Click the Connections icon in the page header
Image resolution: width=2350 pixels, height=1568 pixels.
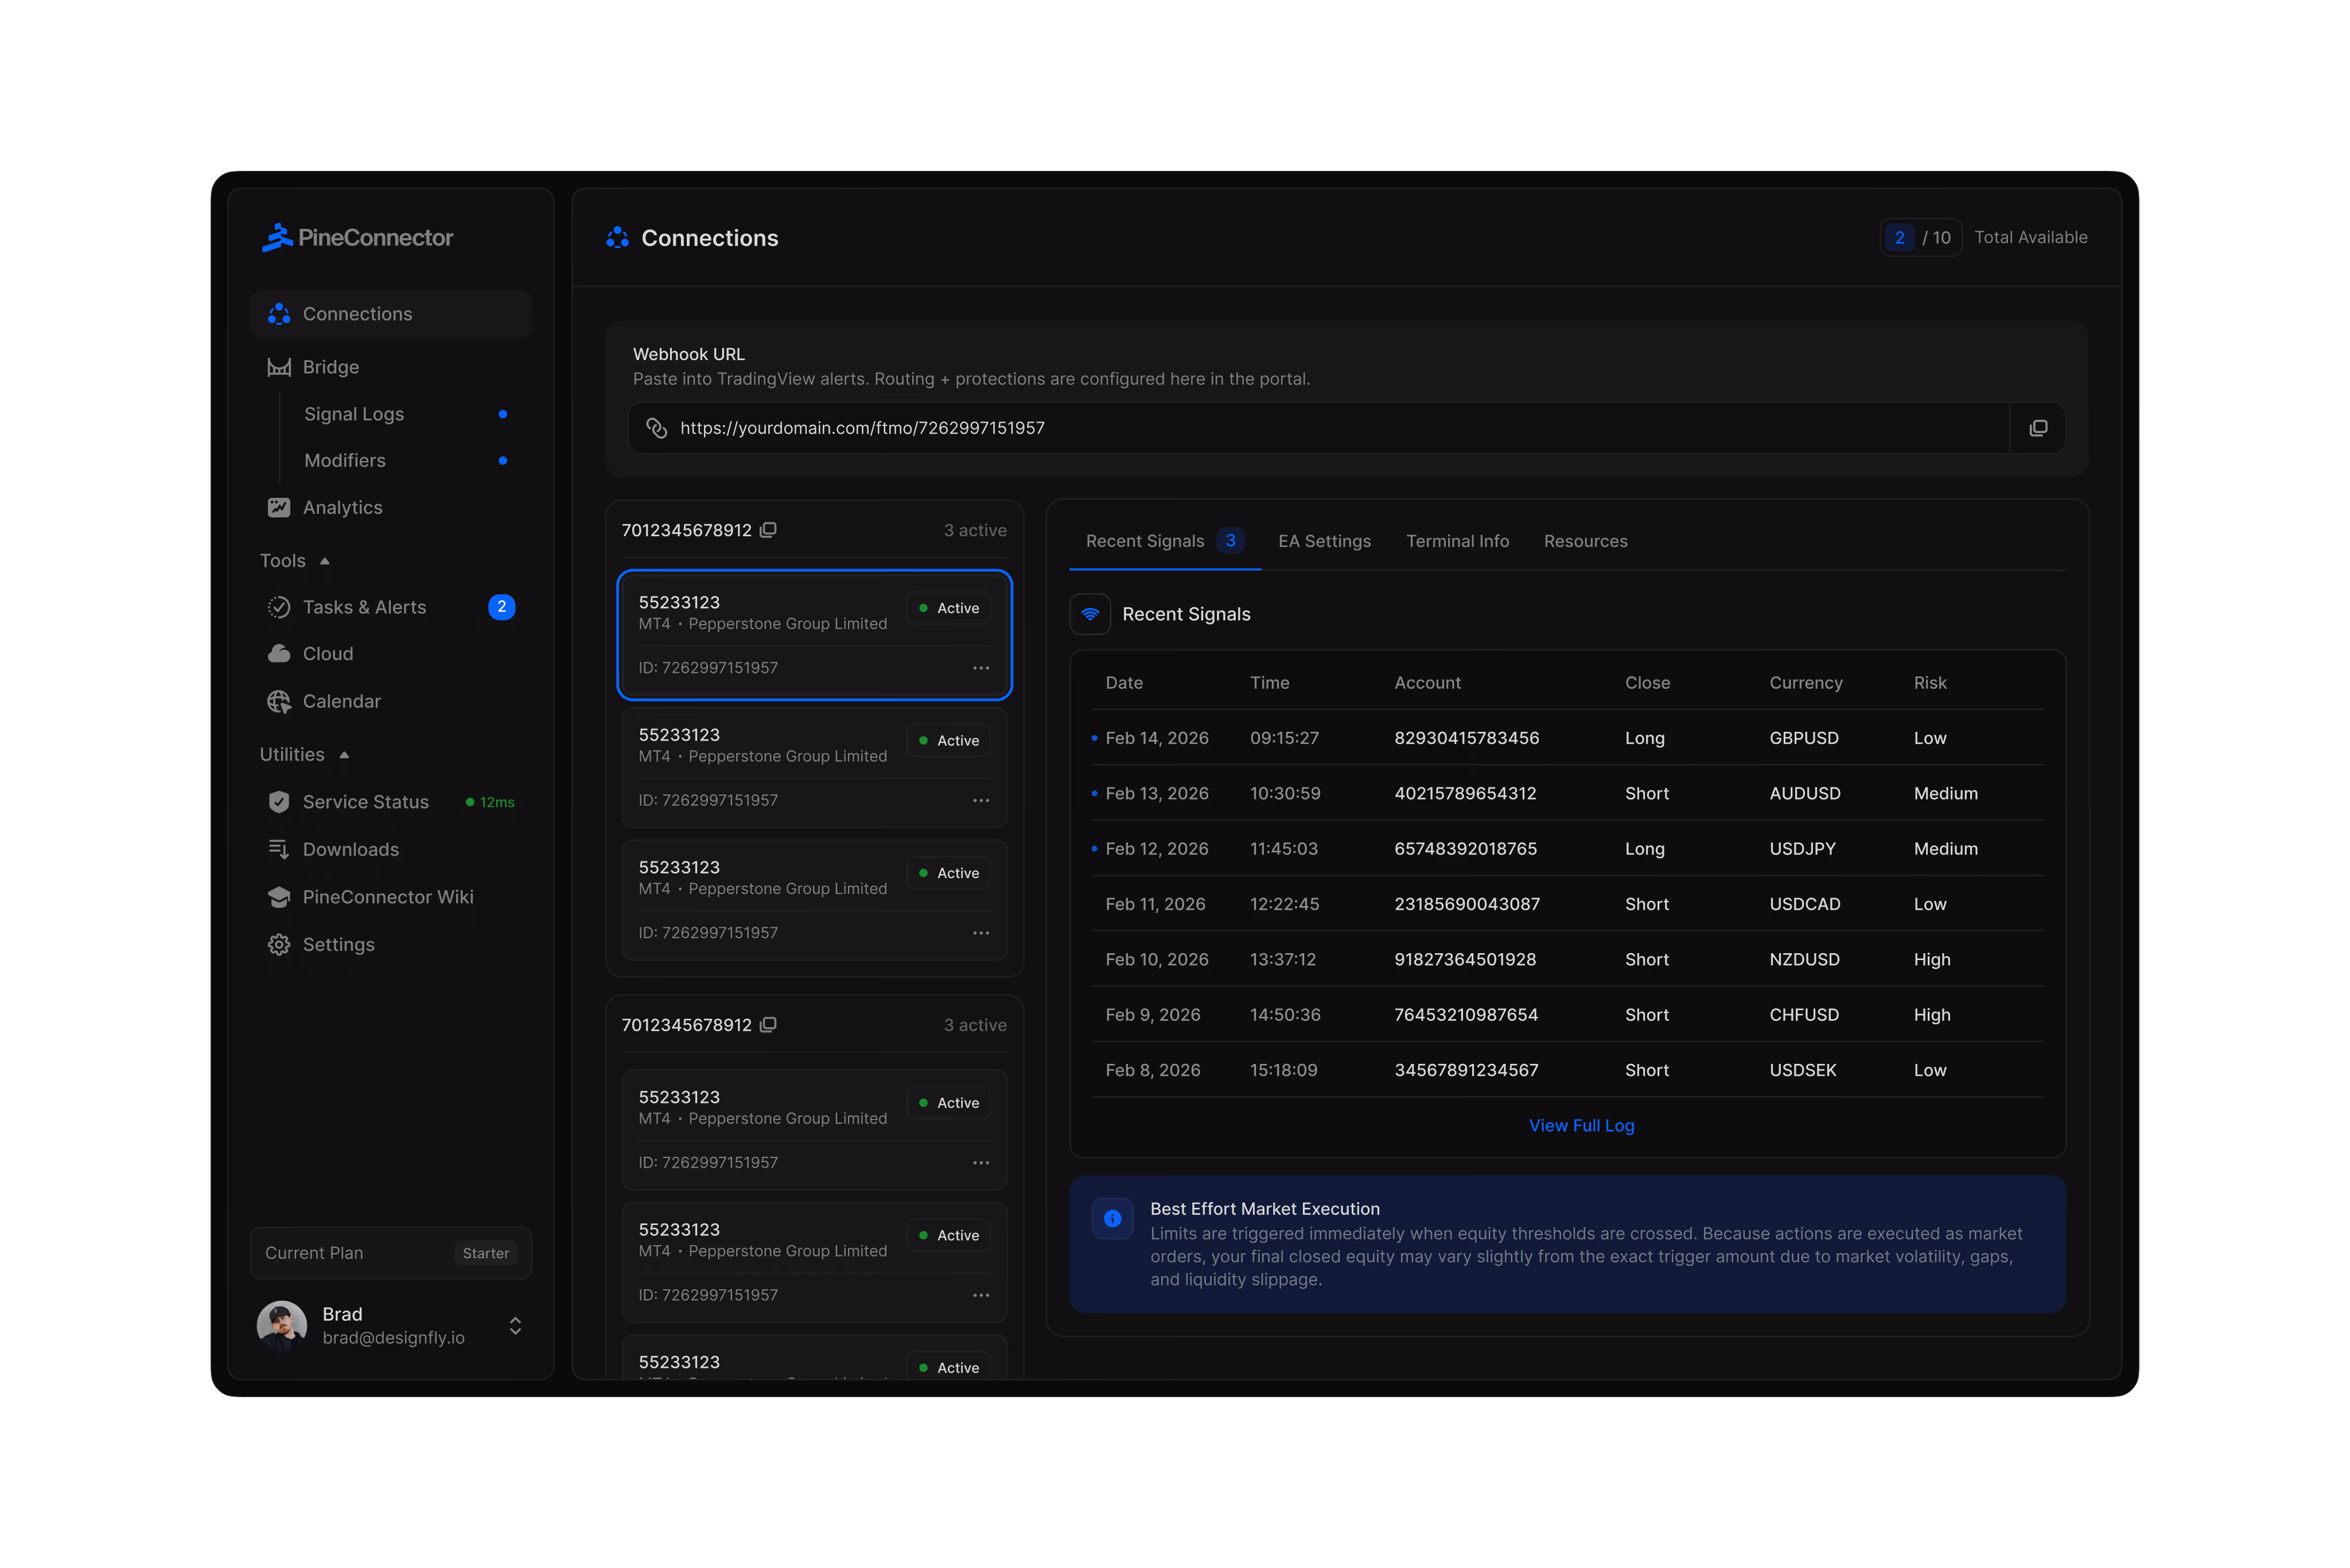(617, 237)
